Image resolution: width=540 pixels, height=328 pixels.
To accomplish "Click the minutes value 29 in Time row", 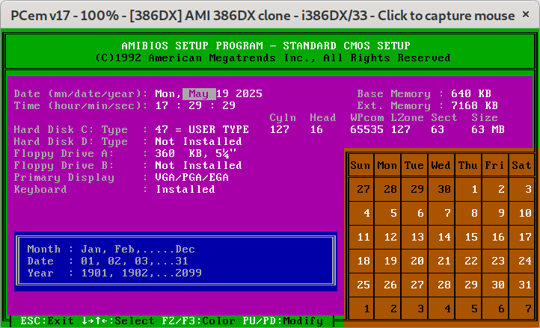I will click(x=195, y=105).
